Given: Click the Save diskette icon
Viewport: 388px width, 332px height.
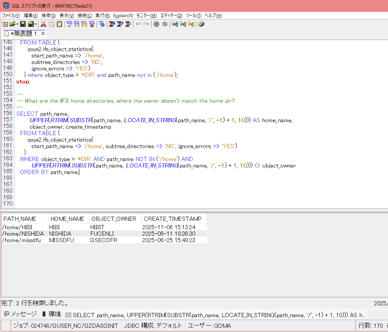Looking at the screenshot, I should 23,24.
